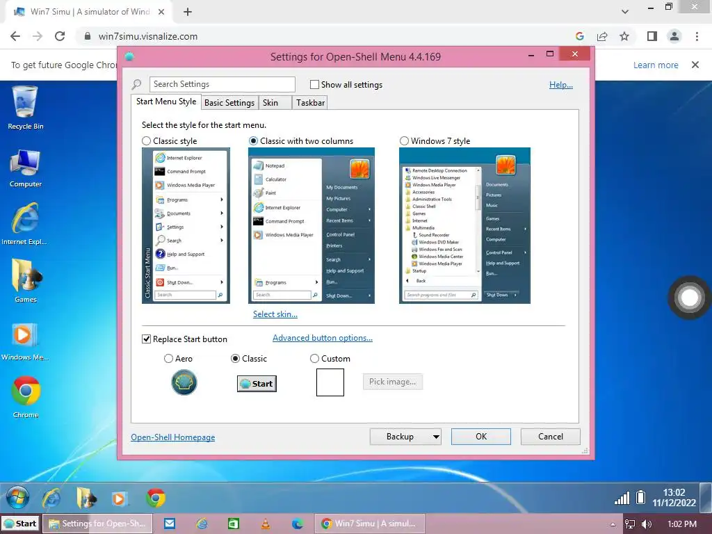Open a new Chrome tab

188,12
